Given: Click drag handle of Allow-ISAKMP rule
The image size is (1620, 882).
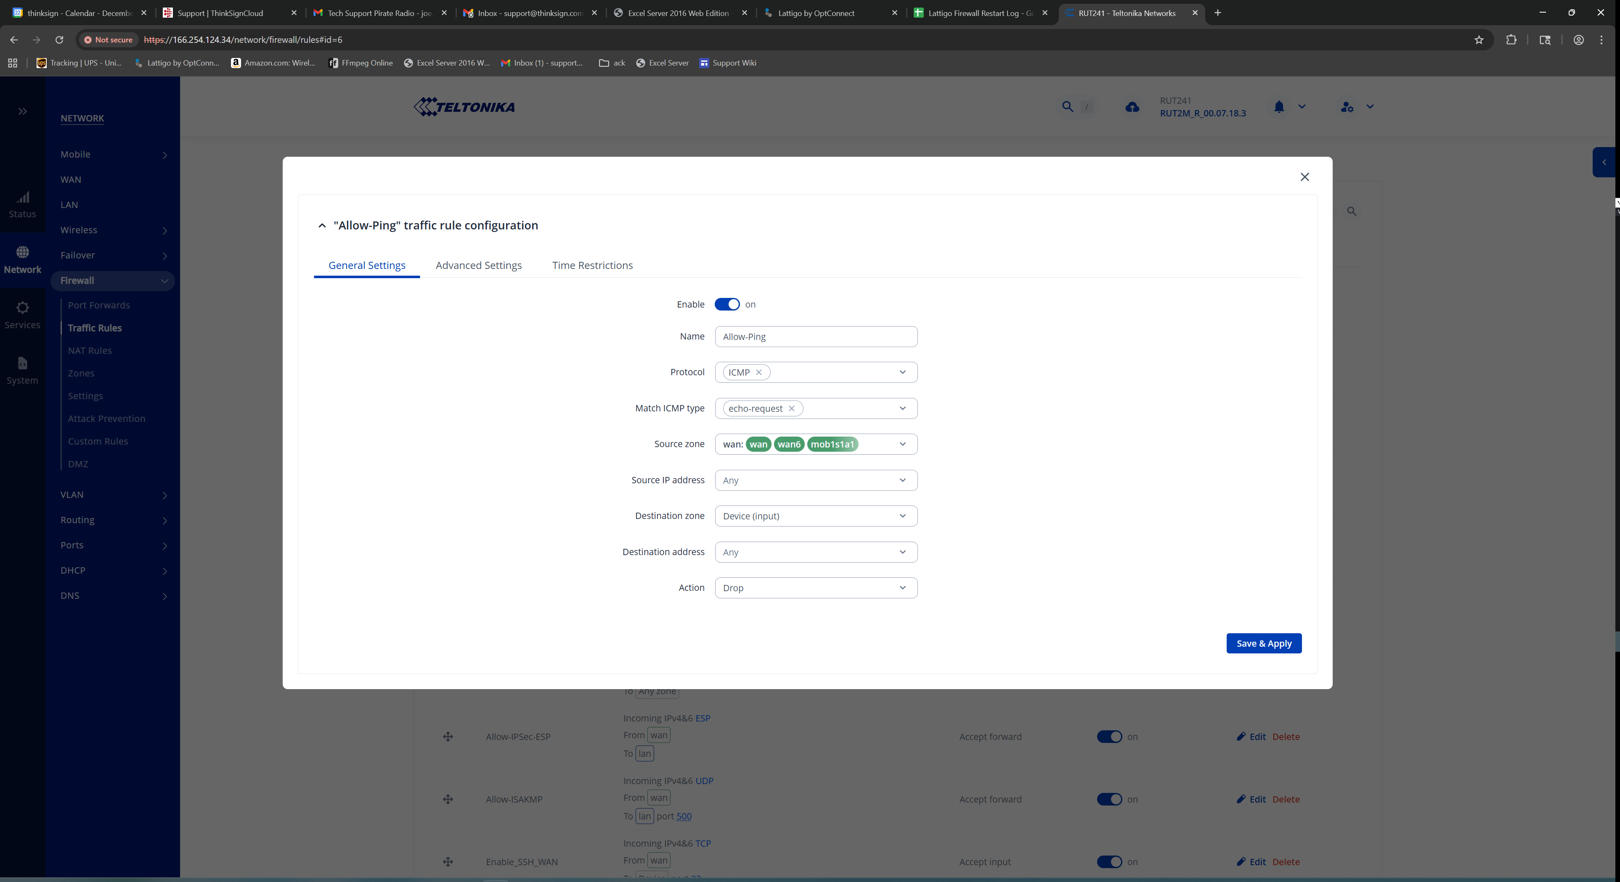Looking at the screenshot, I should tap(448, 799).
